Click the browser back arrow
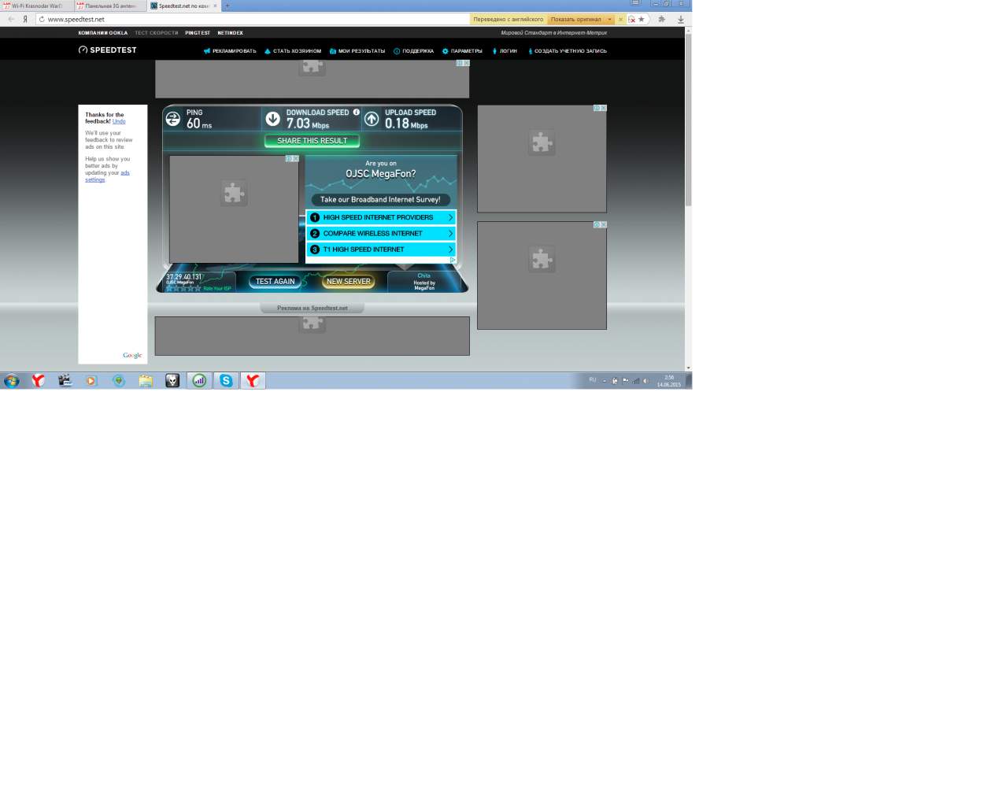The width and height of the screenshot is (995, 806). click(11, 19)
